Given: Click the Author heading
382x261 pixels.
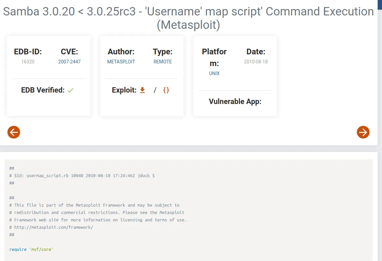Looking at the screenshot, I should (121, 52).
